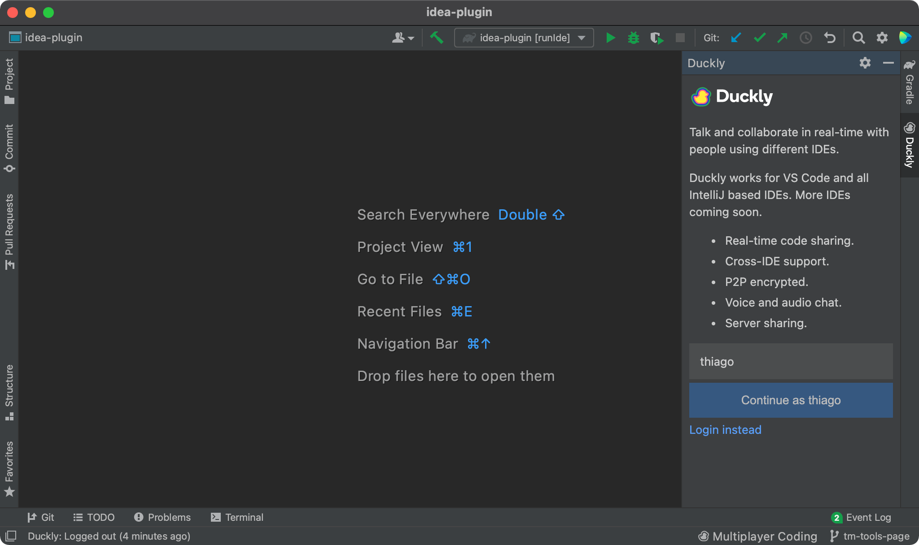Click the idea-plugin breadcrumb label
The height and width of the screenshot is (545, 919).
tap(54, 38)
